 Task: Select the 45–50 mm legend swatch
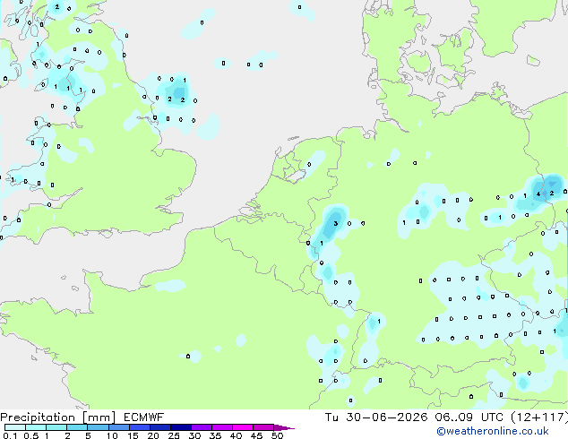click(263, 427)
